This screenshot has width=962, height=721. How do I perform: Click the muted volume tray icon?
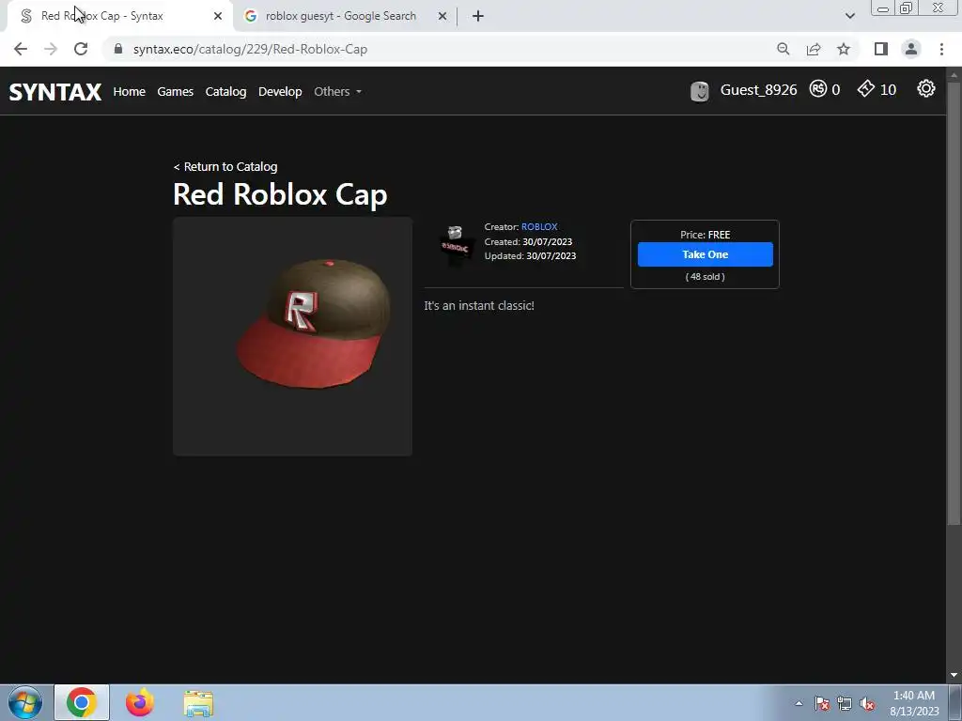point(867,704)
